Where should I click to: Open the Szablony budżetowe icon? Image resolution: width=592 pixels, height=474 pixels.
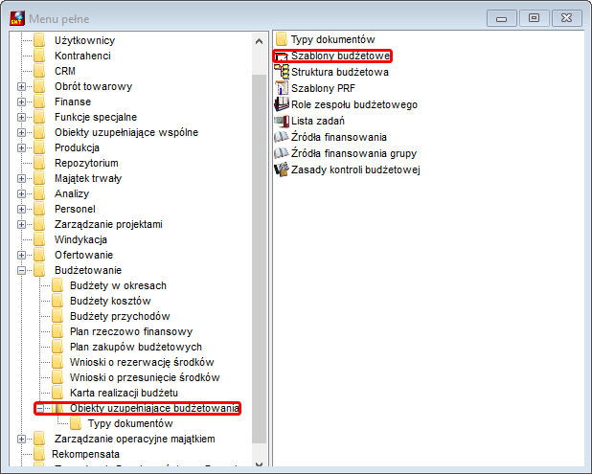coord(282,56)
